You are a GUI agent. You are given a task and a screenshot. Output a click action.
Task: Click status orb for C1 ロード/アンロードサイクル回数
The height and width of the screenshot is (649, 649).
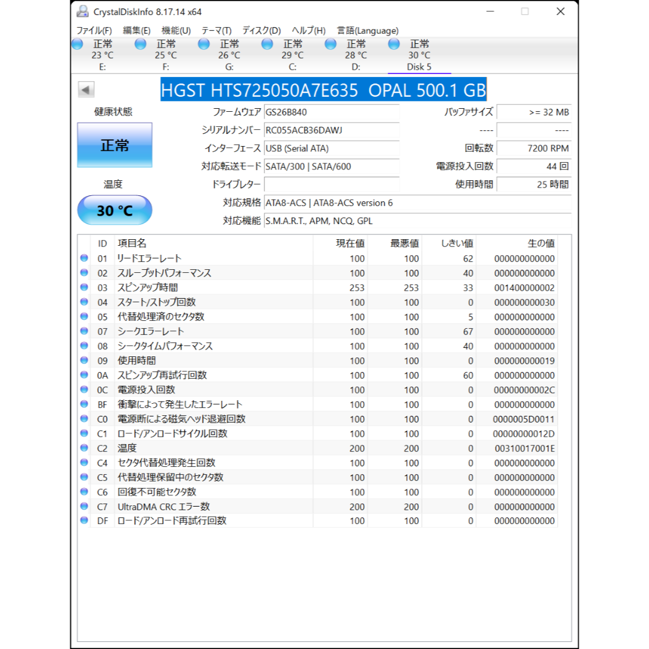pyautogui.click(x=84, y=433)
